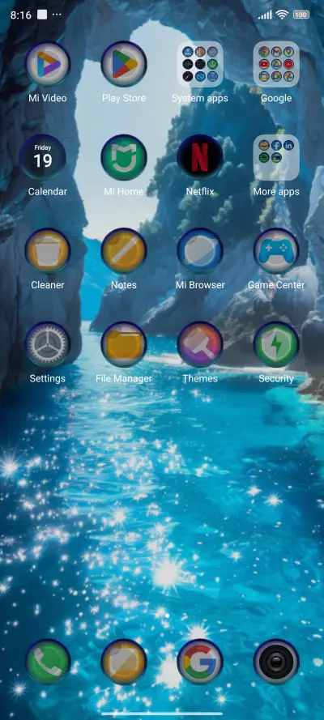Screen dimensions: 324x720
Task: Tap the "Game Center" label text
Action: (276, 285)
